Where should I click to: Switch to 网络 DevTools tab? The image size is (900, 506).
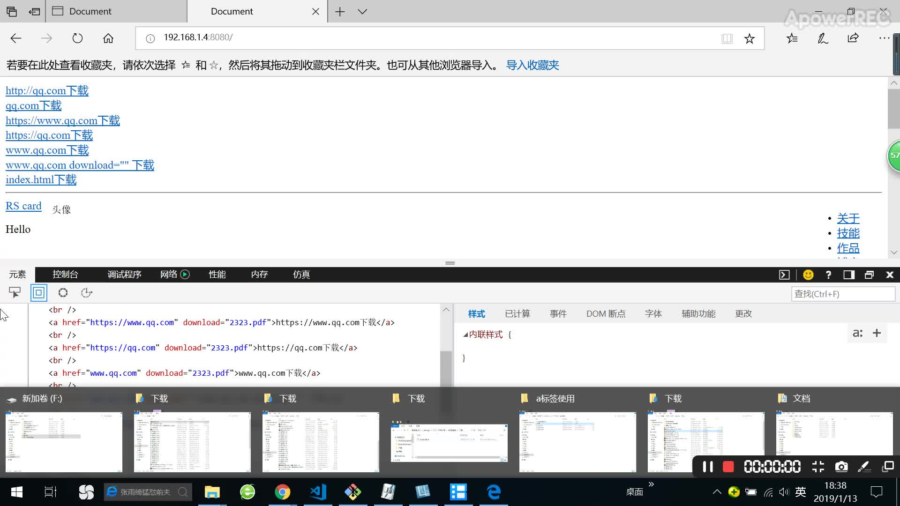coord(174,275)
